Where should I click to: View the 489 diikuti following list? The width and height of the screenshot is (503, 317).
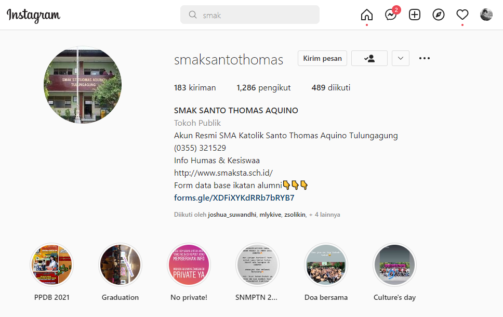pyautogui.click(x=330, y=88)
